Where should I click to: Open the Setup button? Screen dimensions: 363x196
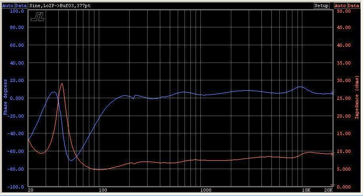[x=322, y=6]
